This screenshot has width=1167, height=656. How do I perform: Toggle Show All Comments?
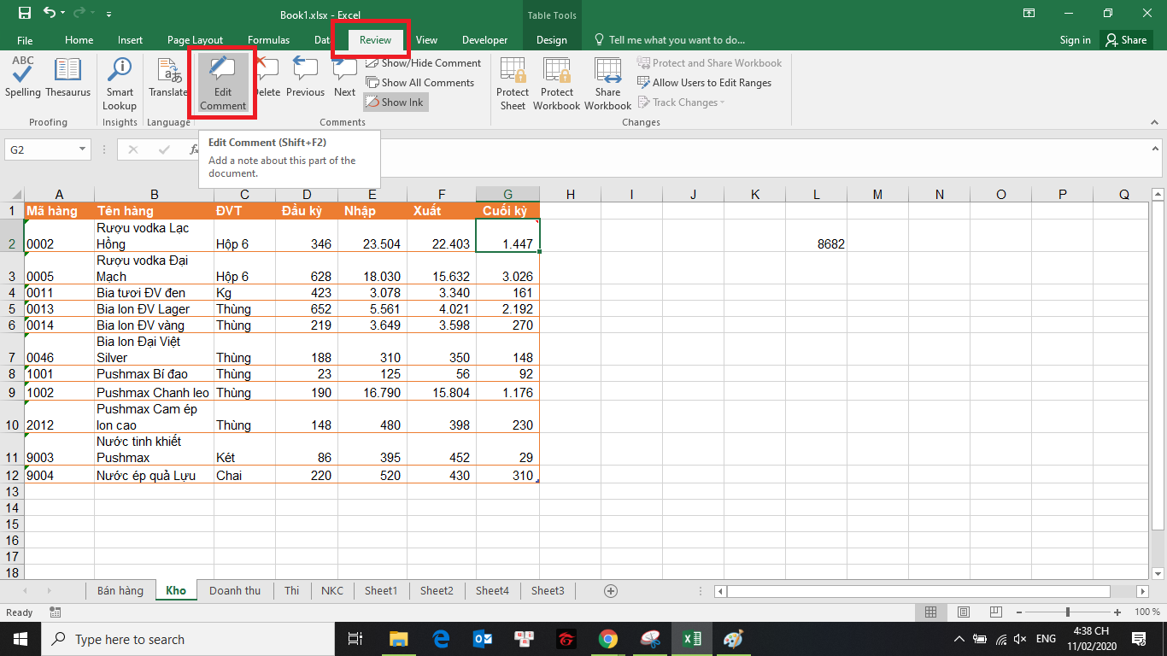point(421,82)
